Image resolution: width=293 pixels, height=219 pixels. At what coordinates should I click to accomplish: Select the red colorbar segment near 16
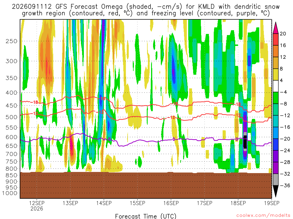tap(276, 39)
